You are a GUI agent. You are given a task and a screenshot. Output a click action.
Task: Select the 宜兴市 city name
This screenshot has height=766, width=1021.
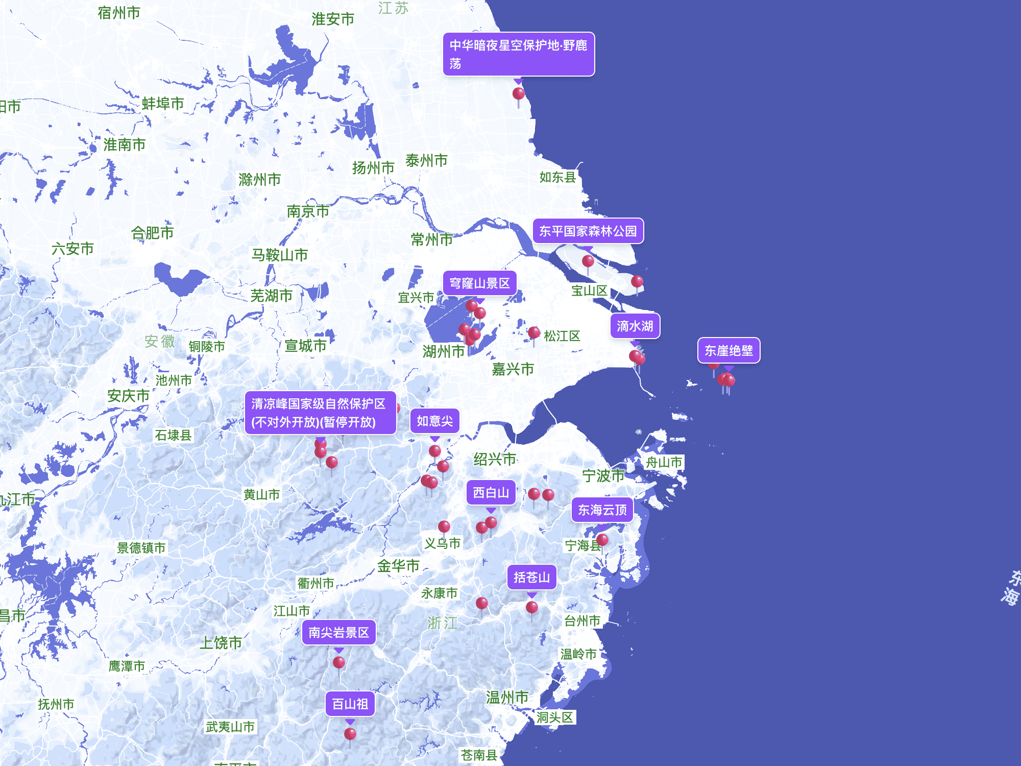point(416,298)
